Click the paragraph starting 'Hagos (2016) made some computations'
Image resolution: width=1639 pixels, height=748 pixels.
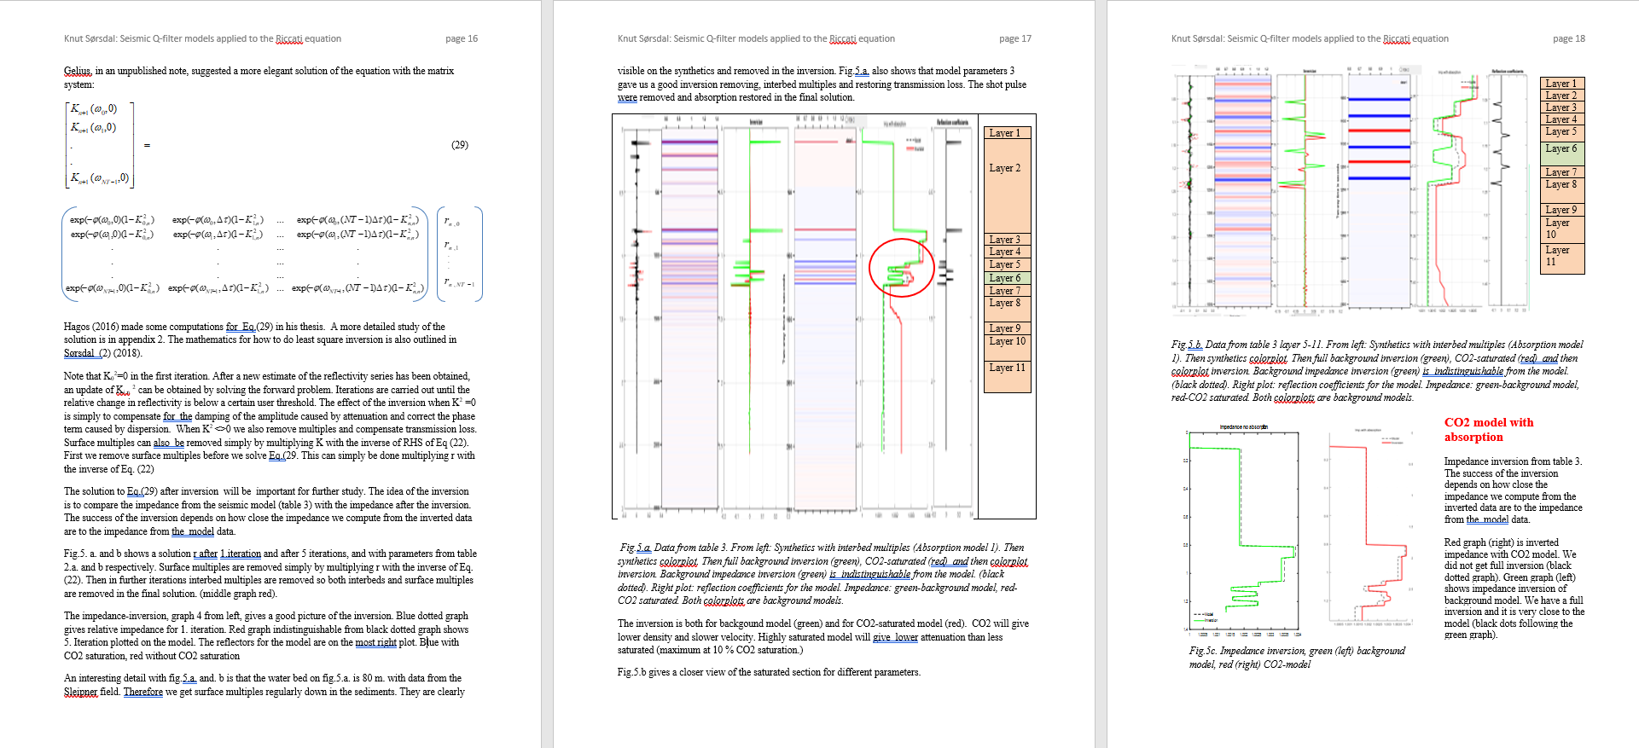260,339
